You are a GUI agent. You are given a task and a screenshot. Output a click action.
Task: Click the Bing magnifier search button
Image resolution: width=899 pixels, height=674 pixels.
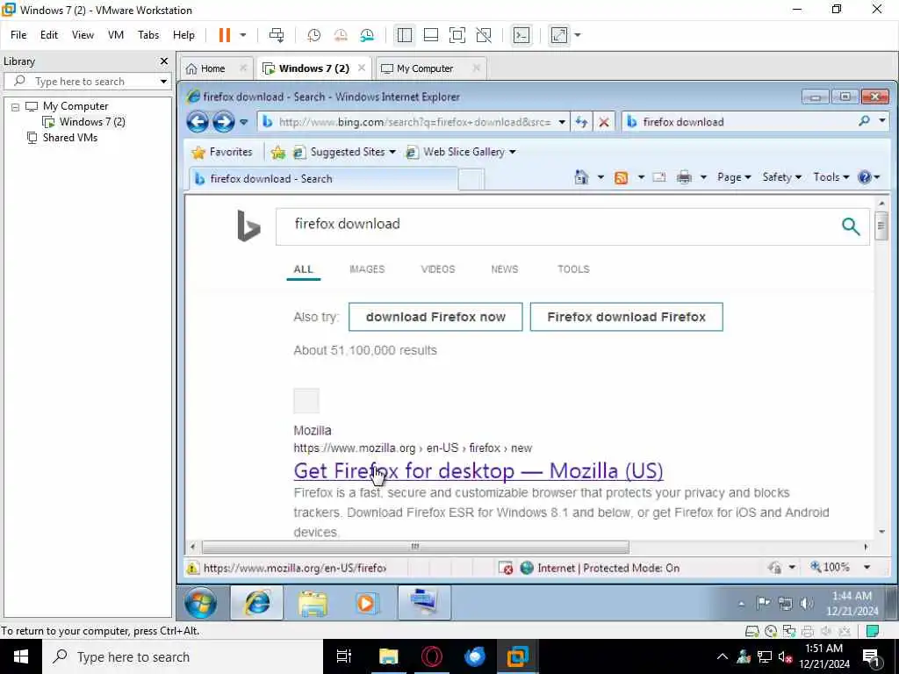851,226
